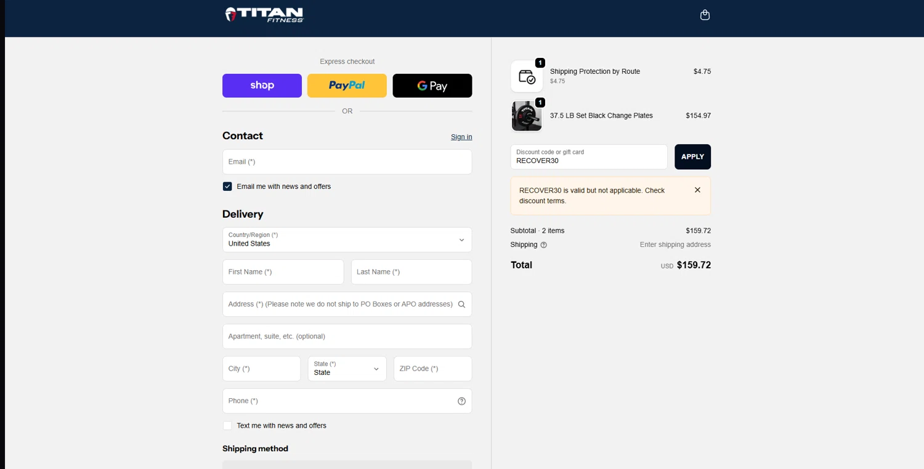Screen dimensions: 924x469
Task: Pay with PayPal express button
Action: coord(347,86)
